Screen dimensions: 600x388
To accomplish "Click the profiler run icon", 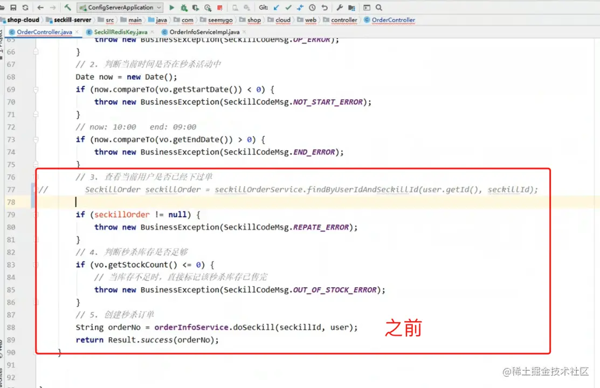I will point(208,7).
